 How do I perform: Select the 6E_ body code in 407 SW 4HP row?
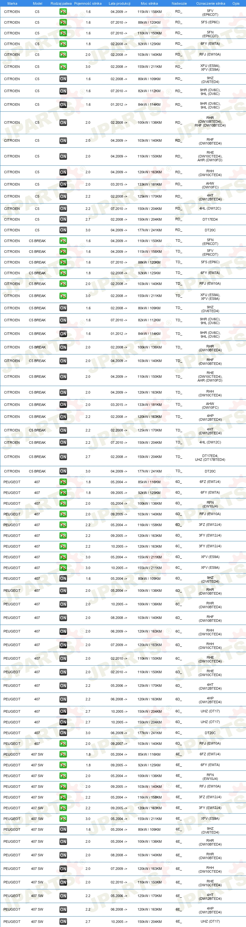[x=178, y=909]
